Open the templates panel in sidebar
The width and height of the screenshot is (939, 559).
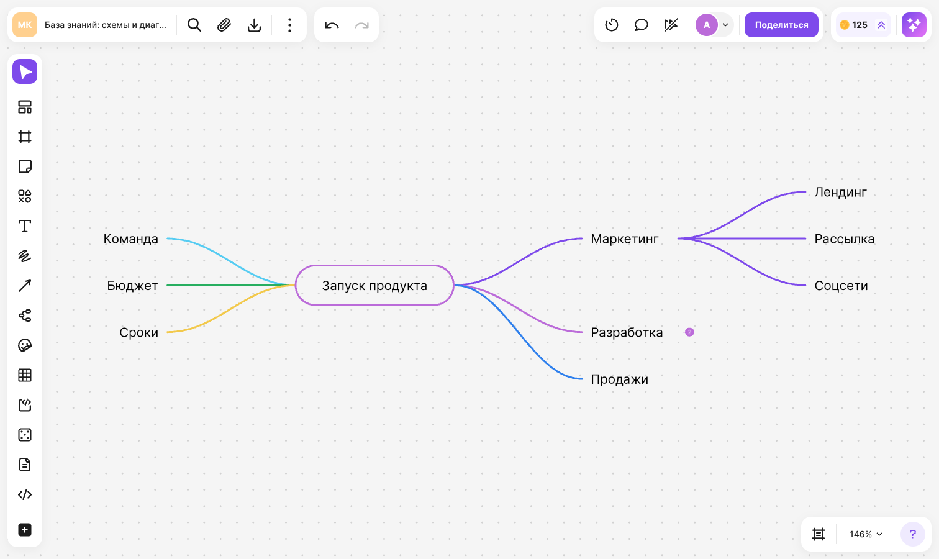25,107
